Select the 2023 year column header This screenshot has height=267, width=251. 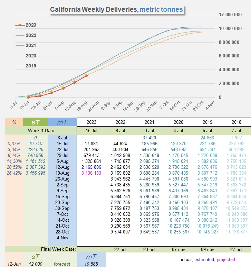coord(91,122)
